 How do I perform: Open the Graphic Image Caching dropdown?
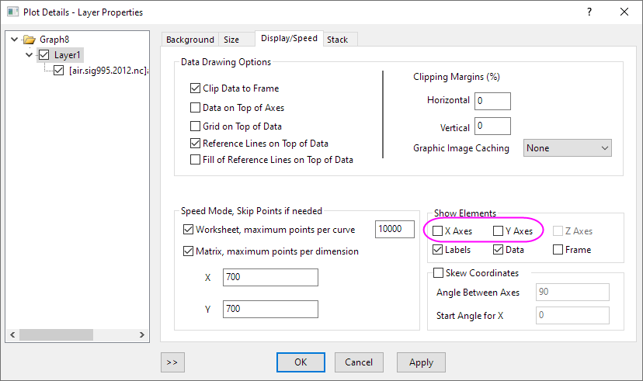pyautogui.click(x=568, y=148)
